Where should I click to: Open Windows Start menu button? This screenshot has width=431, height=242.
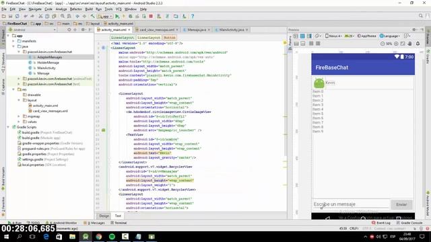[x=6, y=237]
